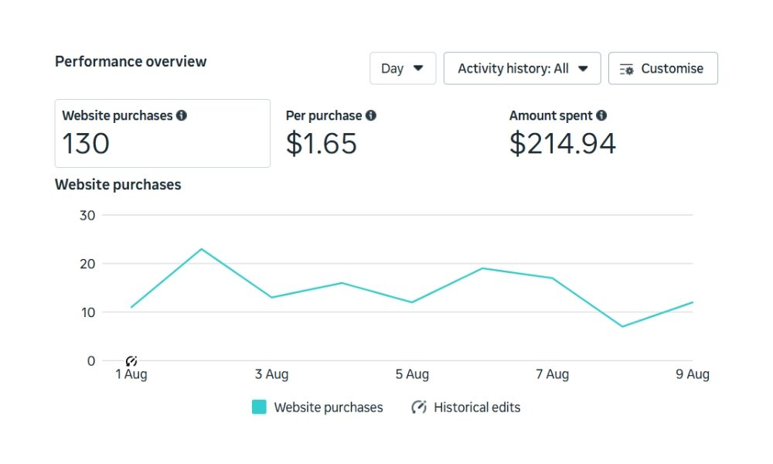Click the Customise button

click(663, 68)
